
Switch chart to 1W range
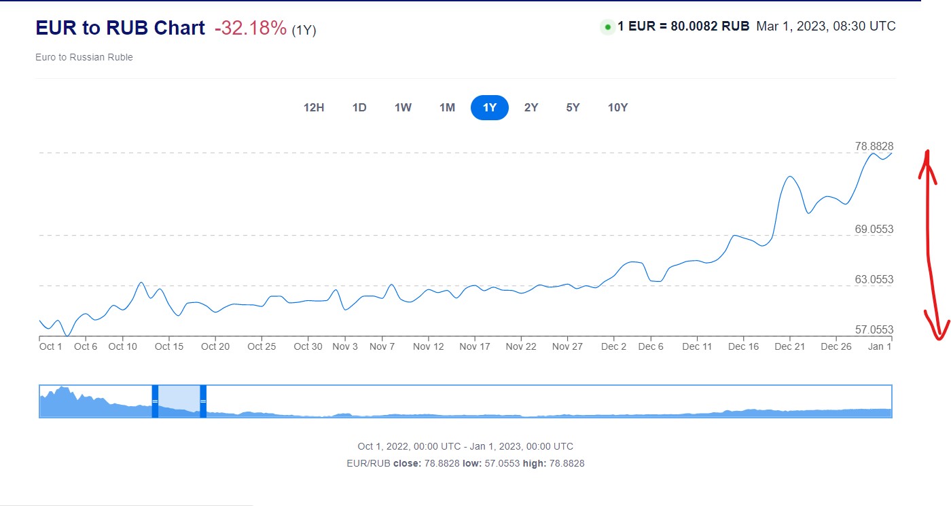click(x=403, y=107)
